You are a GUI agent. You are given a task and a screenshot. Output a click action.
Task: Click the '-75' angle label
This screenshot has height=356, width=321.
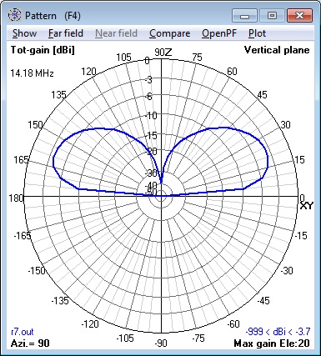pos(198,338)
